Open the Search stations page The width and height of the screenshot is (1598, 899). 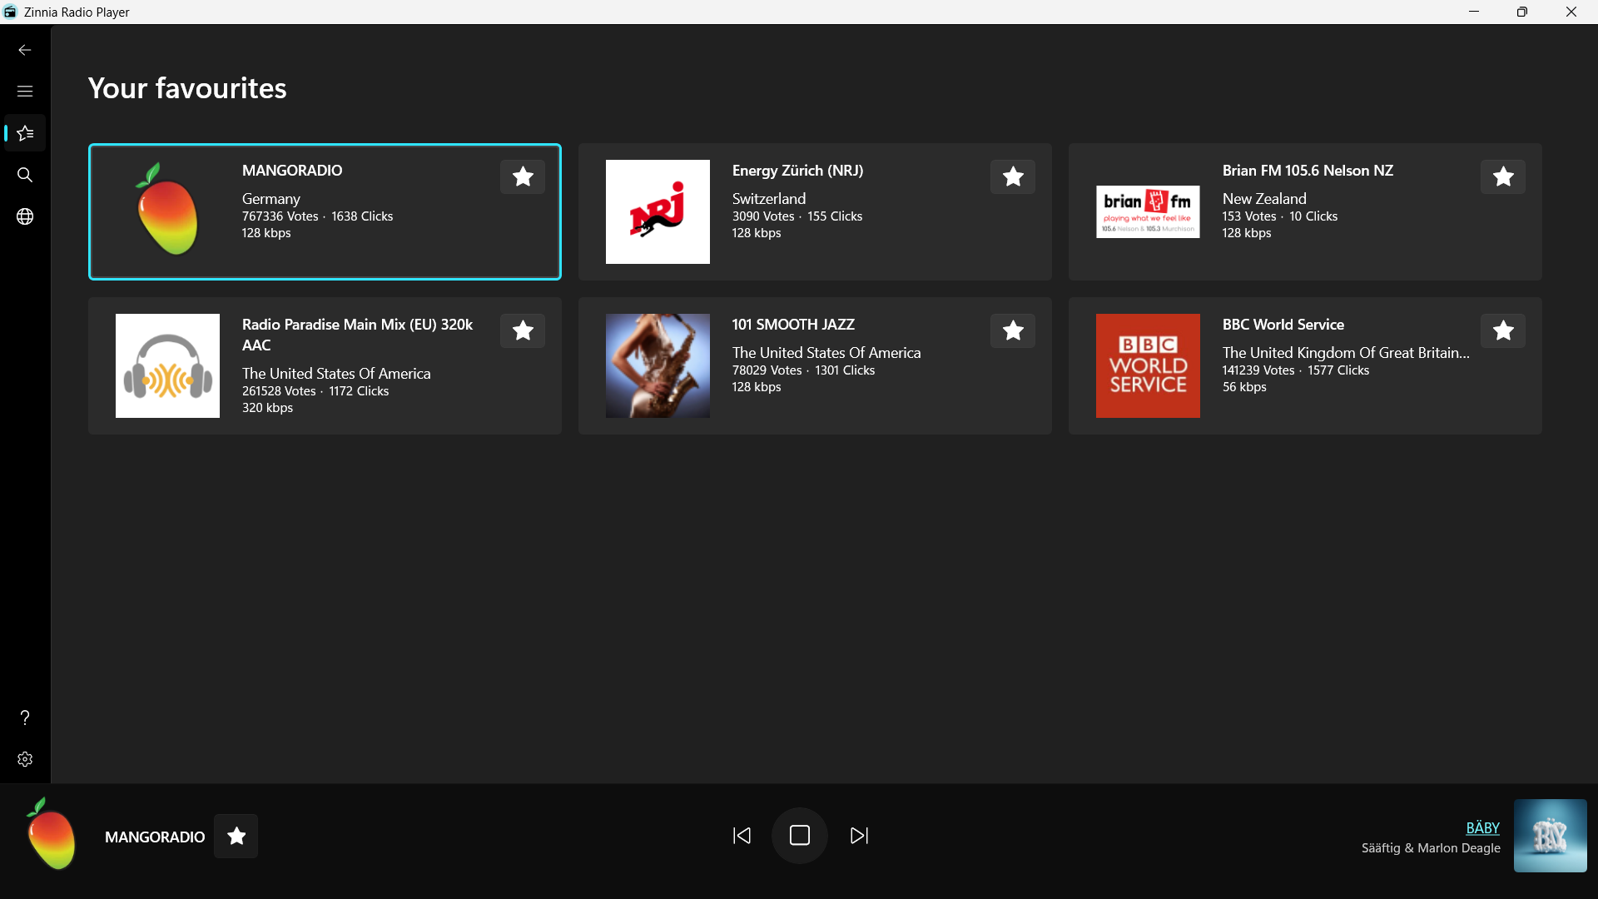click(x=25, y=175)
